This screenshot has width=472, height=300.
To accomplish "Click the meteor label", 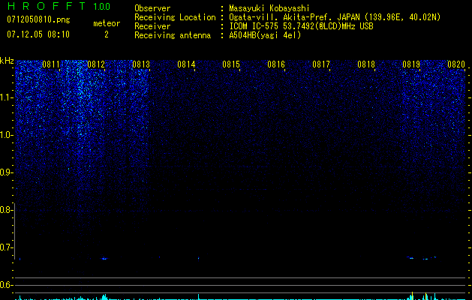I will (x=107, y=23).
